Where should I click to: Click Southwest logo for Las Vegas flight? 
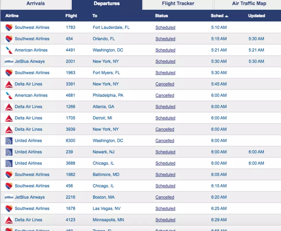click(x=9, y=209)
